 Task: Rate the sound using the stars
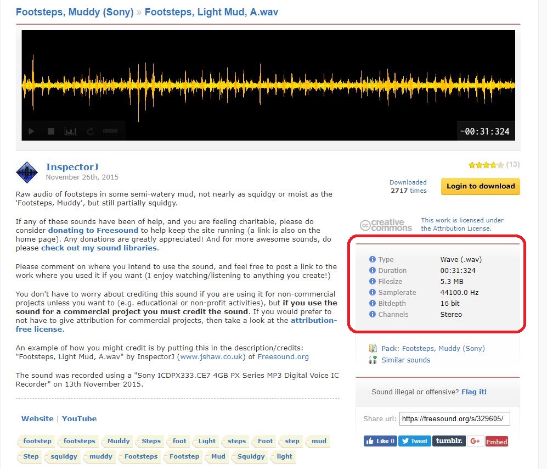[x=486, y=165]
